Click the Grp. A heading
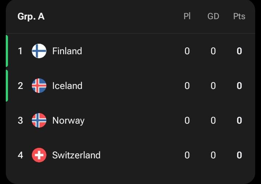Screen dimensions: 261x184 click(x=31, y=17)
